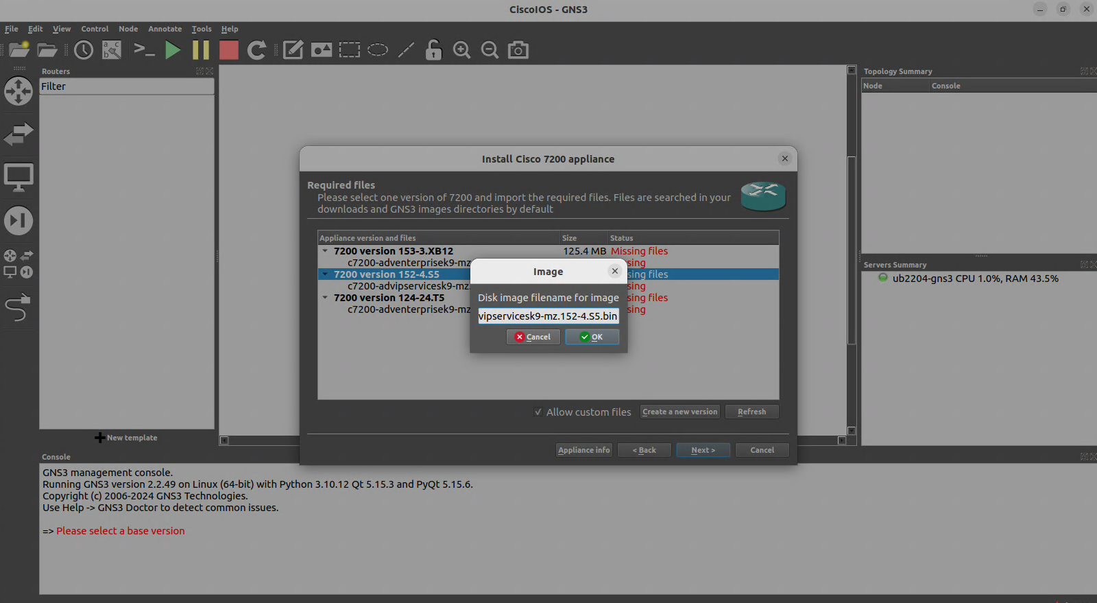
Task: Select the Zoom in magnifier icon
Action: coord(461,50)
